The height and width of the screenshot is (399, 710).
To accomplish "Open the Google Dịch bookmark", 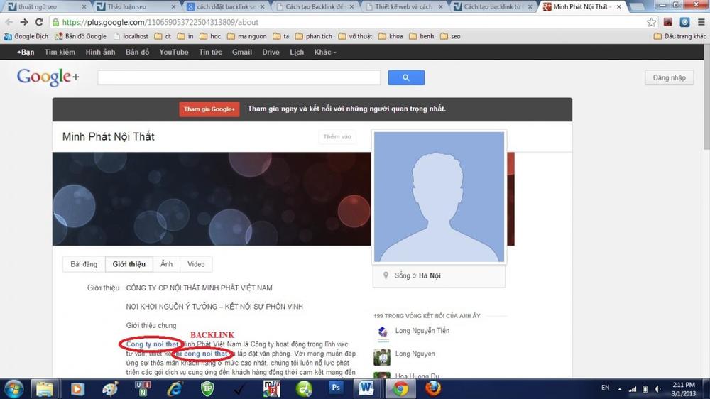I will [26, 36].
